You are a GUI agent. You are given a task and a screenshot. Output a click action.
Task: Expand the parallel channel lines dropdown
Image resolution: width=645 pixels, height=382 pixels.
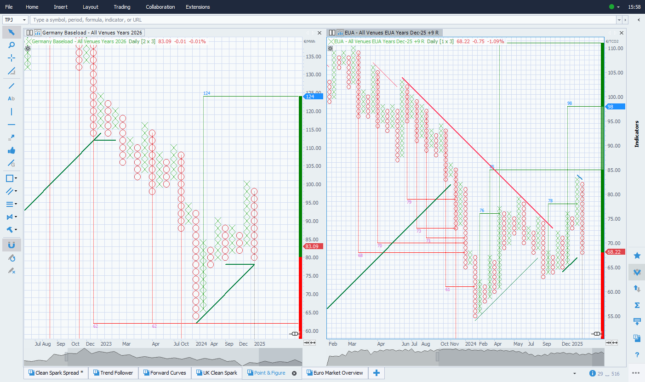pyautogui.click(x=16, y=191)
